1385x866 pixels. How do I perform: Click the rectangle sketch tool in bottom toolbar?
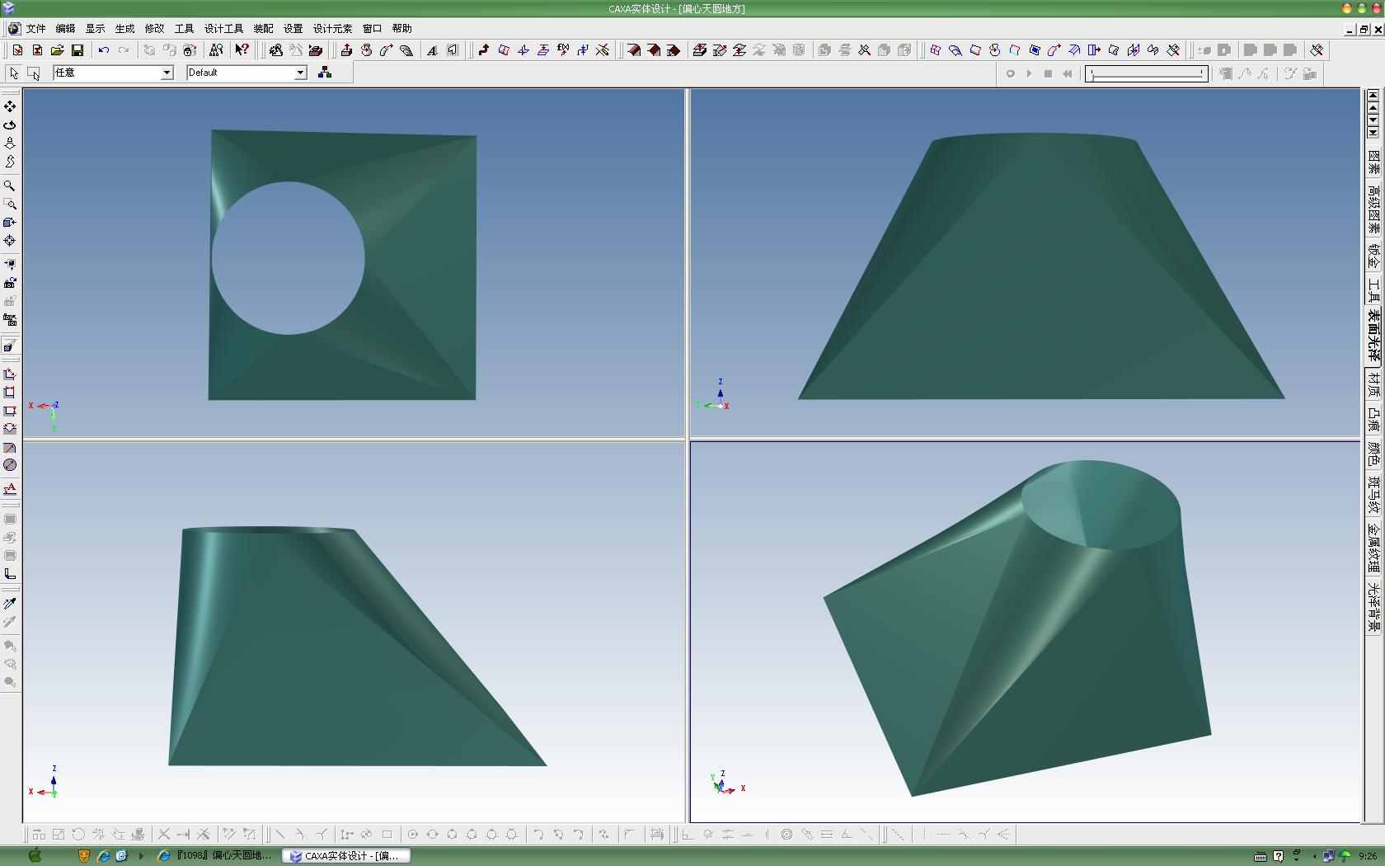click(x=387, y=835)
